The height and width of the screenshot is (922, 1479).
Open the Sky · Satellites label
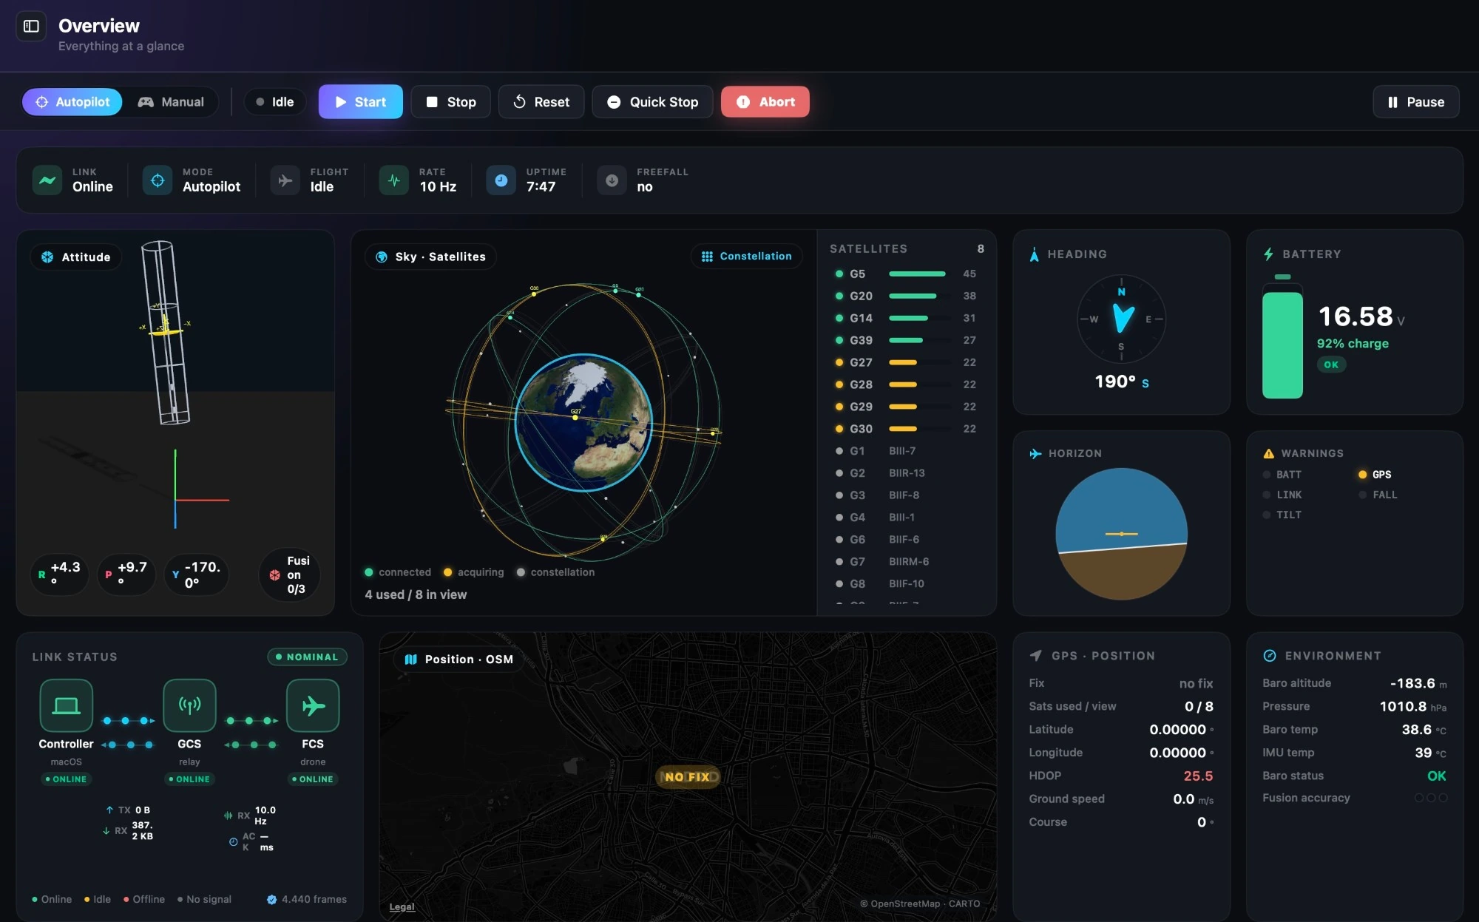[x=430, y=257]
